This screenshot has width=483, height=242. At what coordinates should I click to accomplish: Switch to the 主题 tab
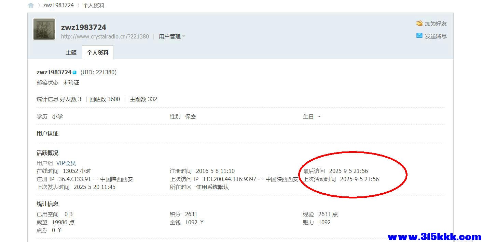click(x=71, y=52)
